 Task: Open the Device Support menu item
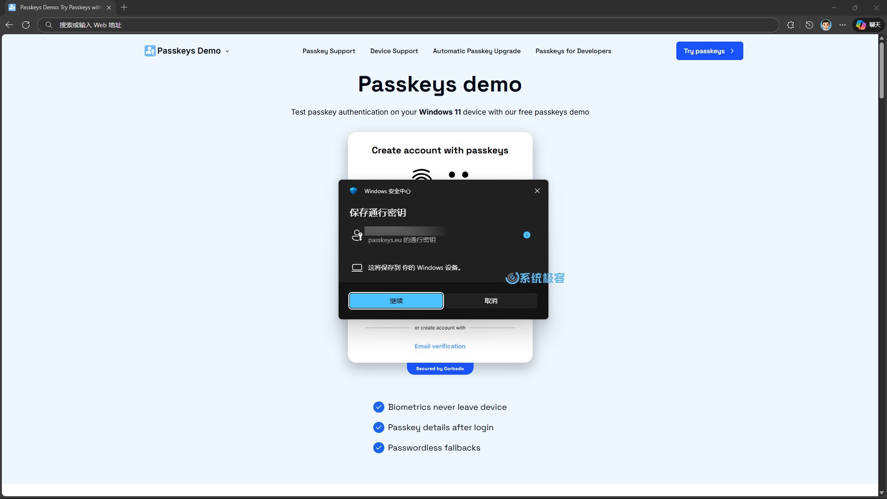coord(394,51)
